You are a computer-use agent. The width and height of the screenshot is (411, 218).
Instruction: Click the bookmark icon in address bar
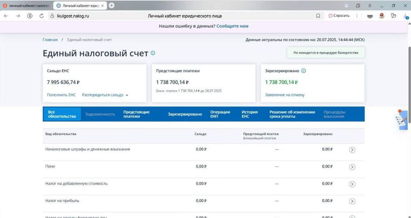coord(318,16)
